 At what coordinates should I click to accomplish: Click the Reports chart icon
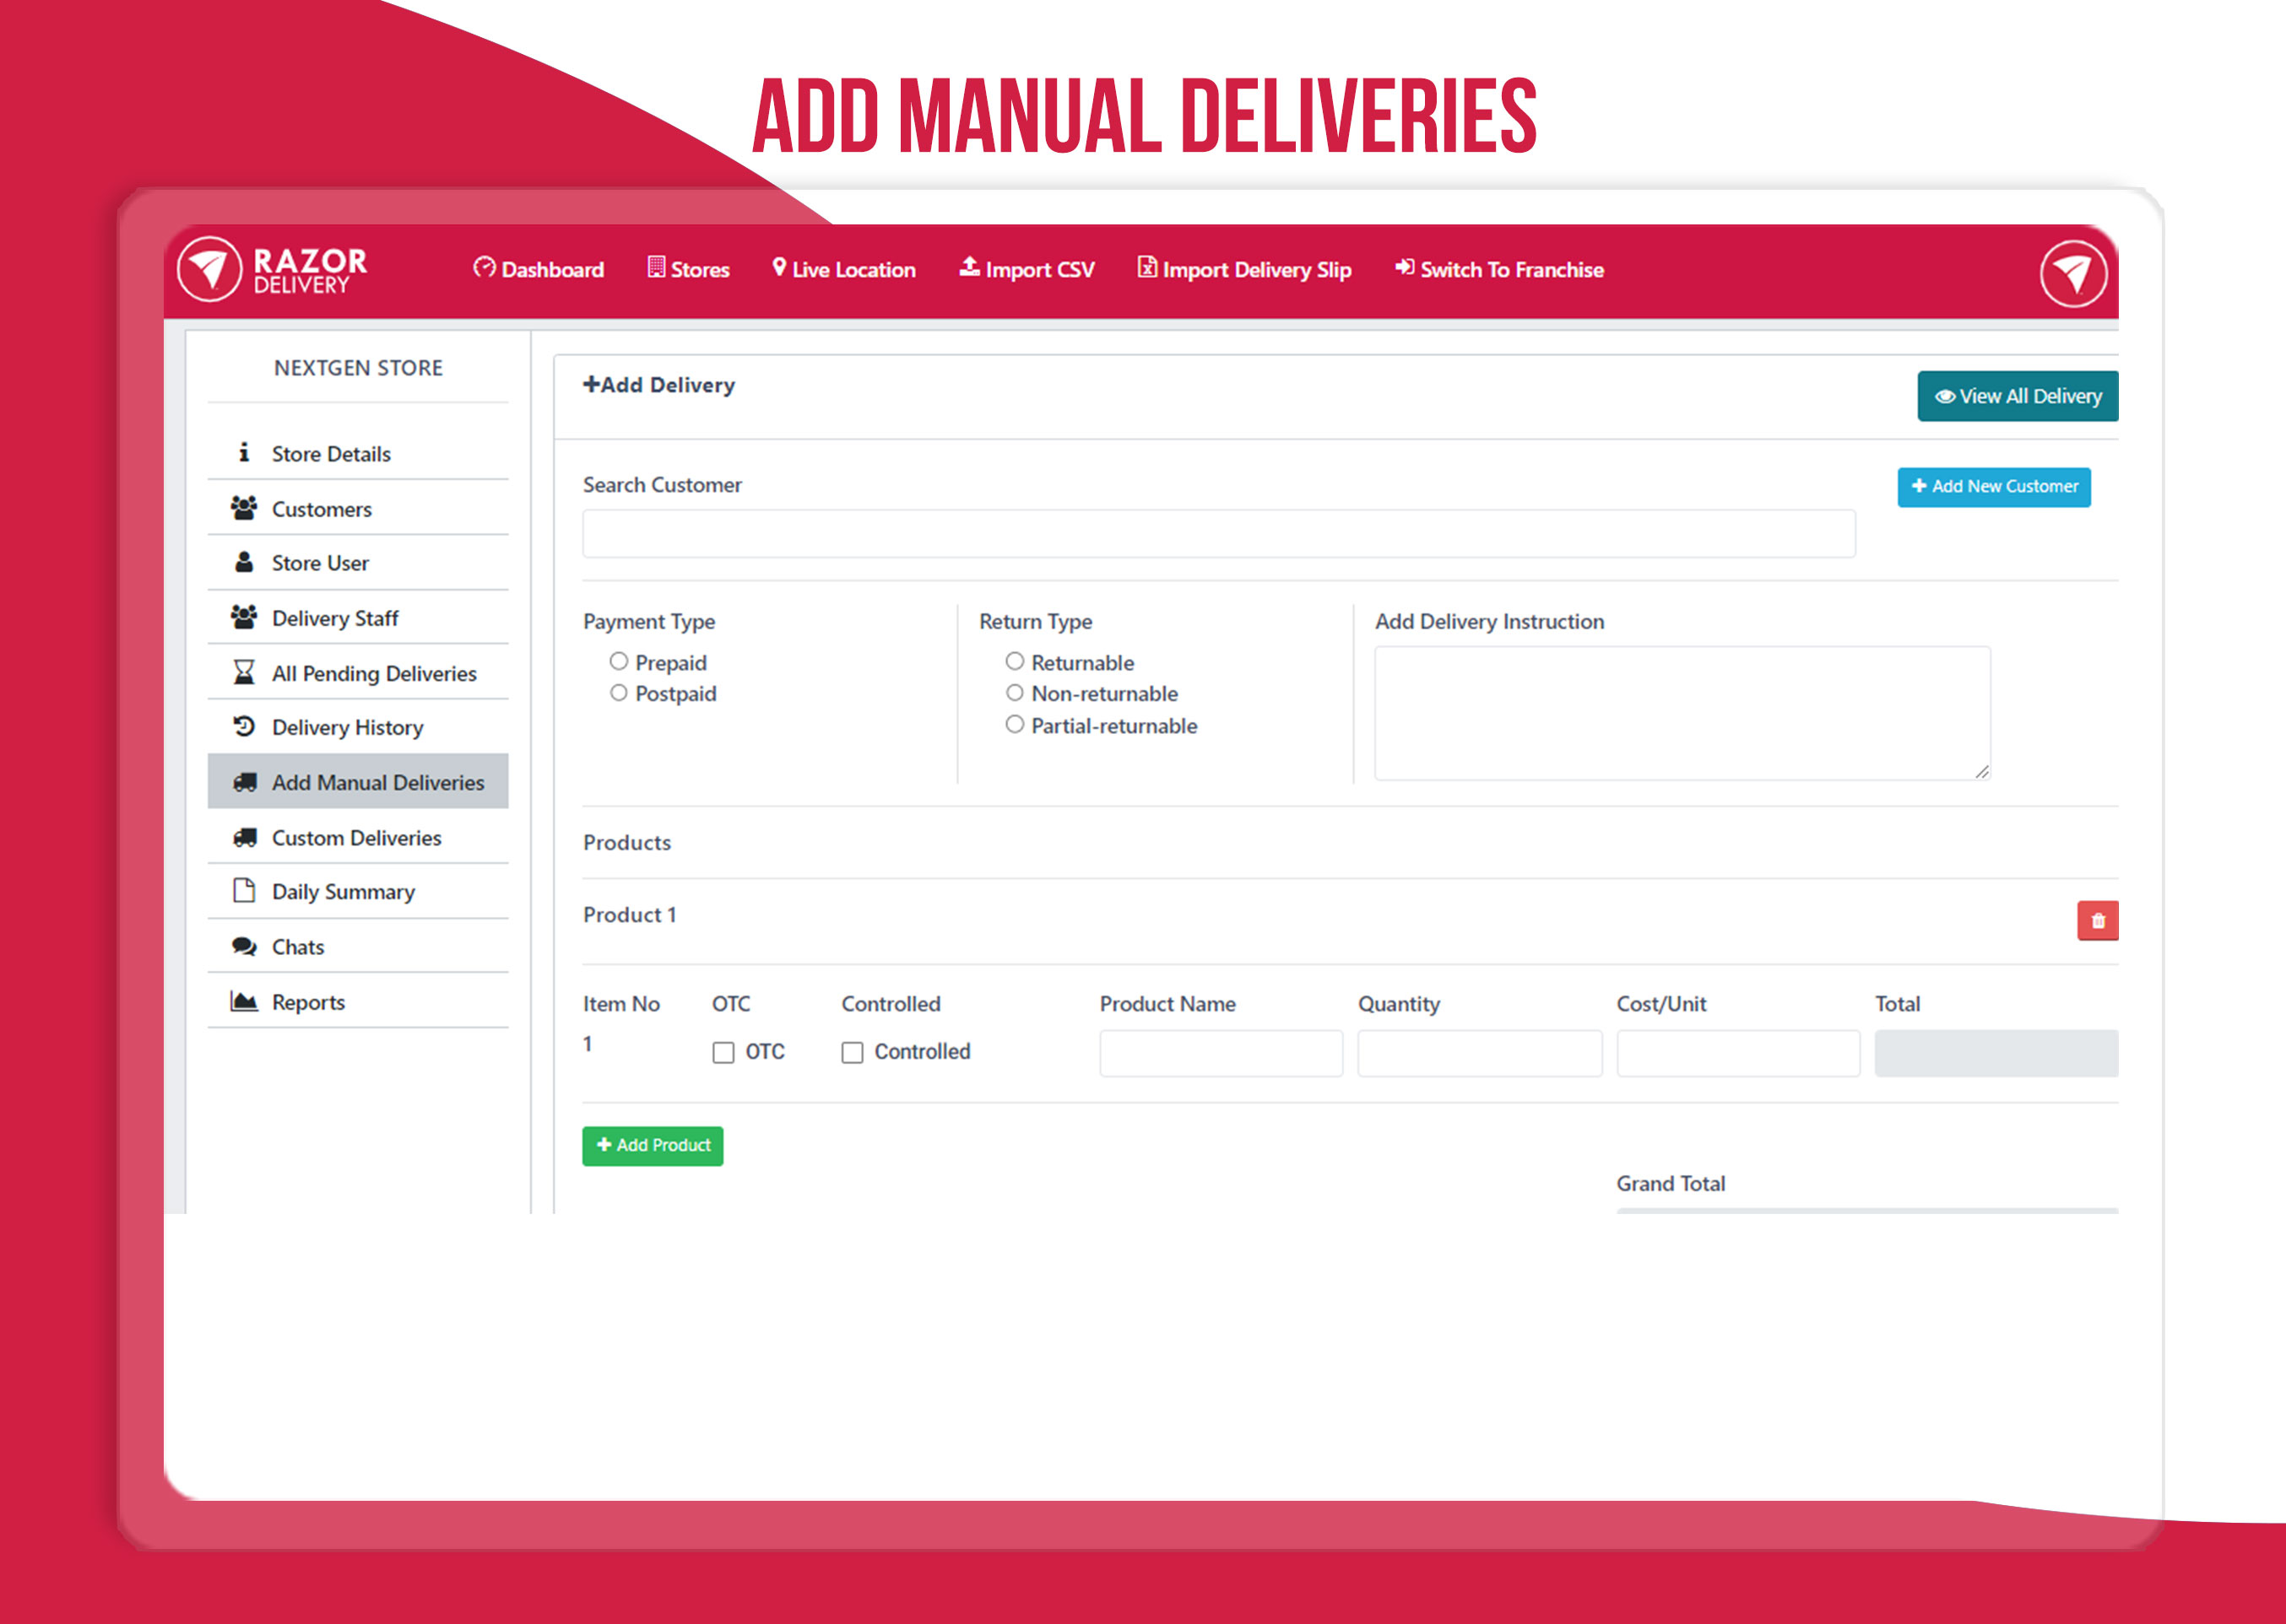243,1001
